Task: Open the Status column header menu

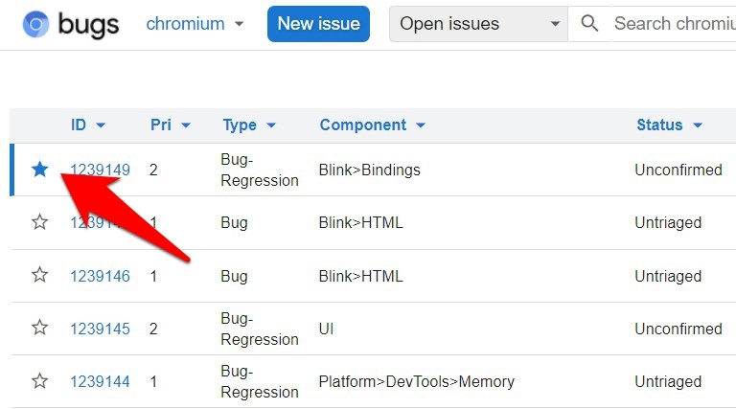Action: click(x=669, y=125)
